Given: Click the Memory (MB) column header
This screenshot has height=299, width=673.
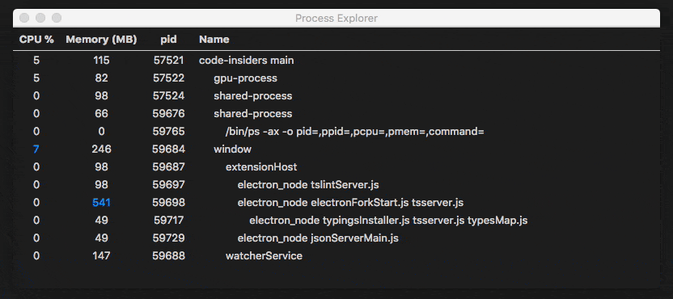Looking at the screenshot, I should click(x=101, y=40).
